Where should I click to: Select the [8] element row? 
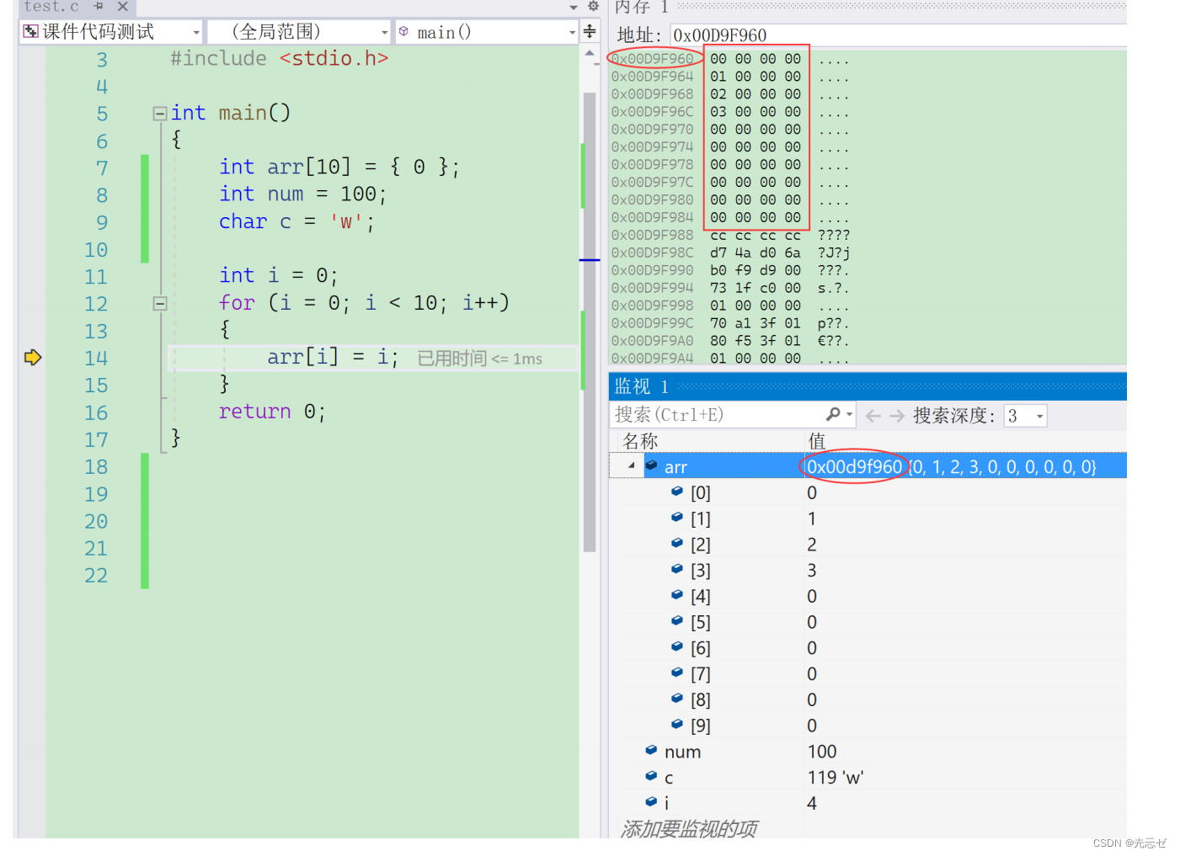(868, 699)
